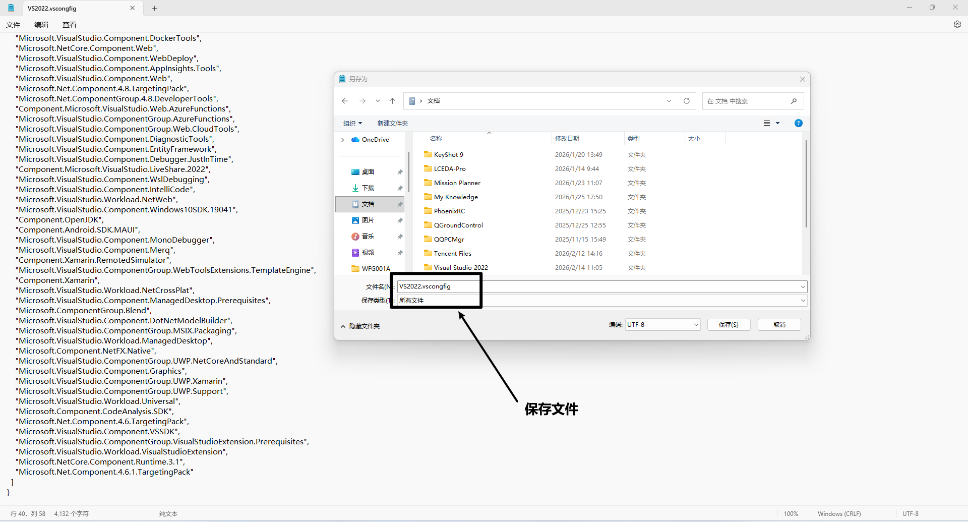
Task: Open the 文件 menu in Notepad
Action: tap(13, 25)
